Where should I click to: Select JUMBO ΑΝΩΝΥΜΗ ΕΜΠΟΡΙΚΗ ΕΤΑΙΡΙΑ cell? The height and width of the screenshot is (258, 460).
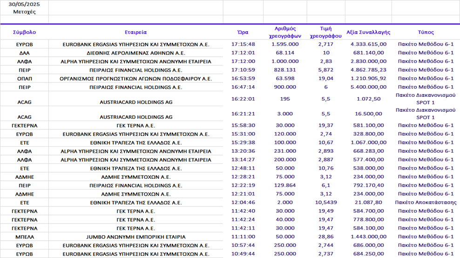[136, 237]
